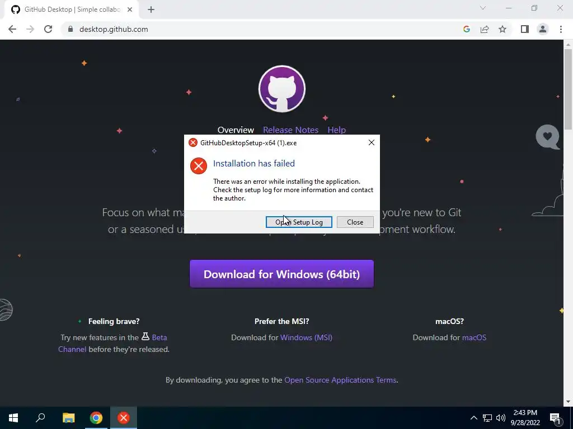This screenshot has height=429, width=573.
Task: Click Close button in error dialog
Action: [355, 222]
